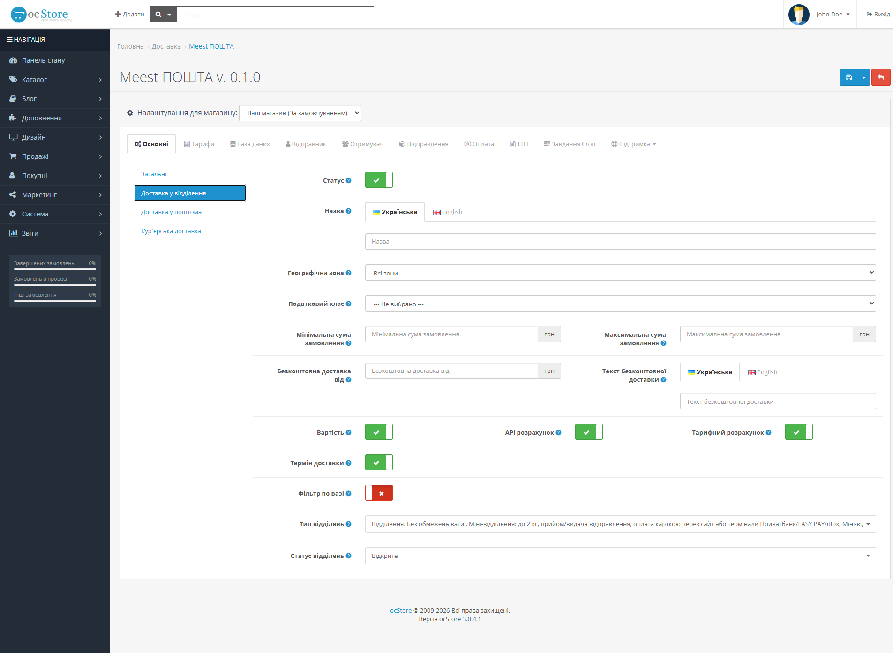Open the save options caret dropdown

pos(863,78)
